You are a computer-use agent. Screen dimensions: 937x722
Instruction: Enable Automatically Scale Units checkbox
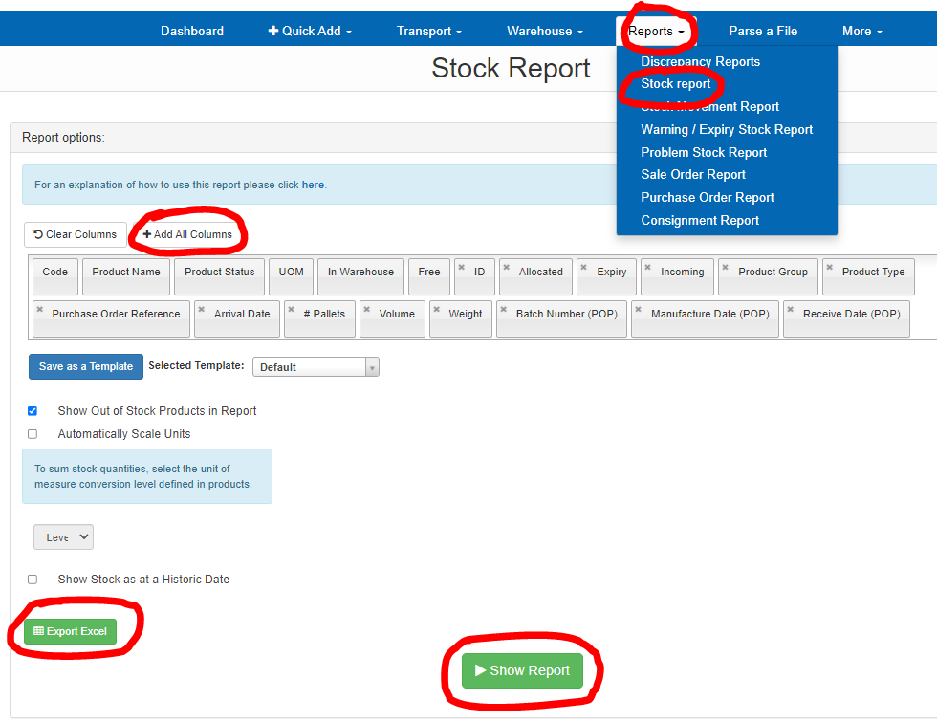point(33,434)
